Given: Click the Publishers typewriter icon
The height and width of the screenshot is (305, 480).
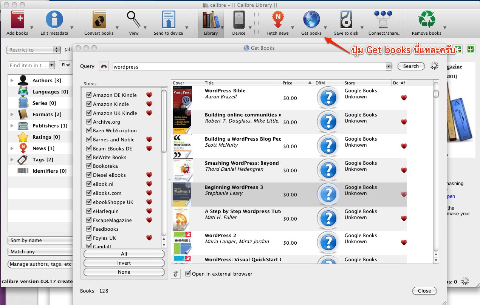Looking at the screenshot, I should click(23, 126).
